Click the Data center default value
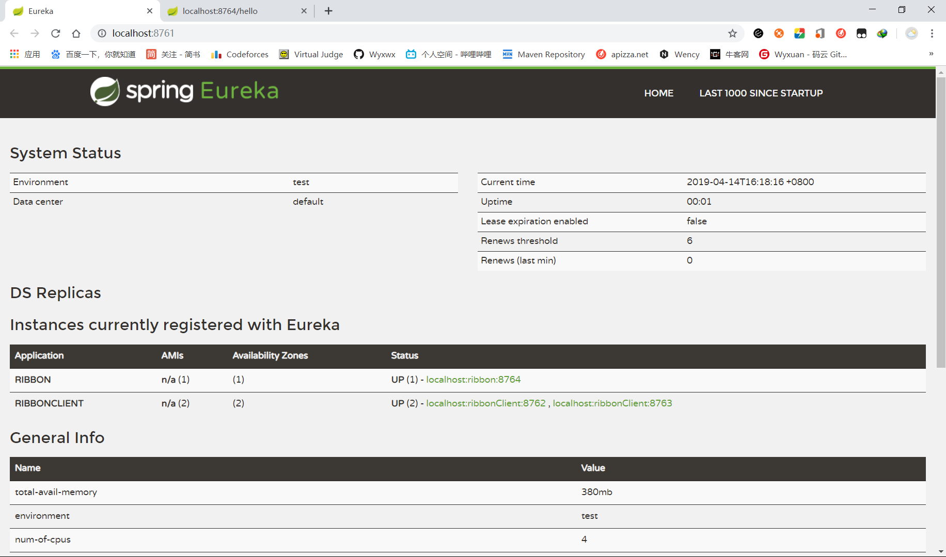Screen dimensions: 946x557 coord(308,202)
